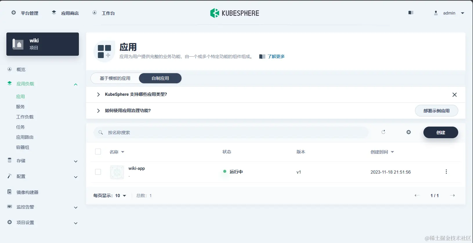Open table column settings gear
This screenshot has width=473, height=243.
[409, 132]
